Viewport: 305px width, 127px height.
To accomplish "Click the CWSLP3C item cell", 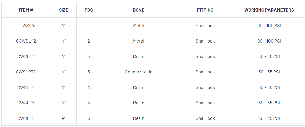I will [x=26, y=72].
